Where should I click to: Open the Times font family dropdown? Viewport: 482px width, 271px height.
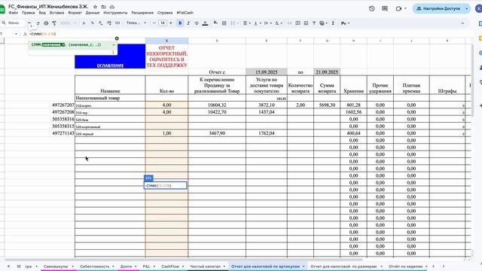[136, 23]
